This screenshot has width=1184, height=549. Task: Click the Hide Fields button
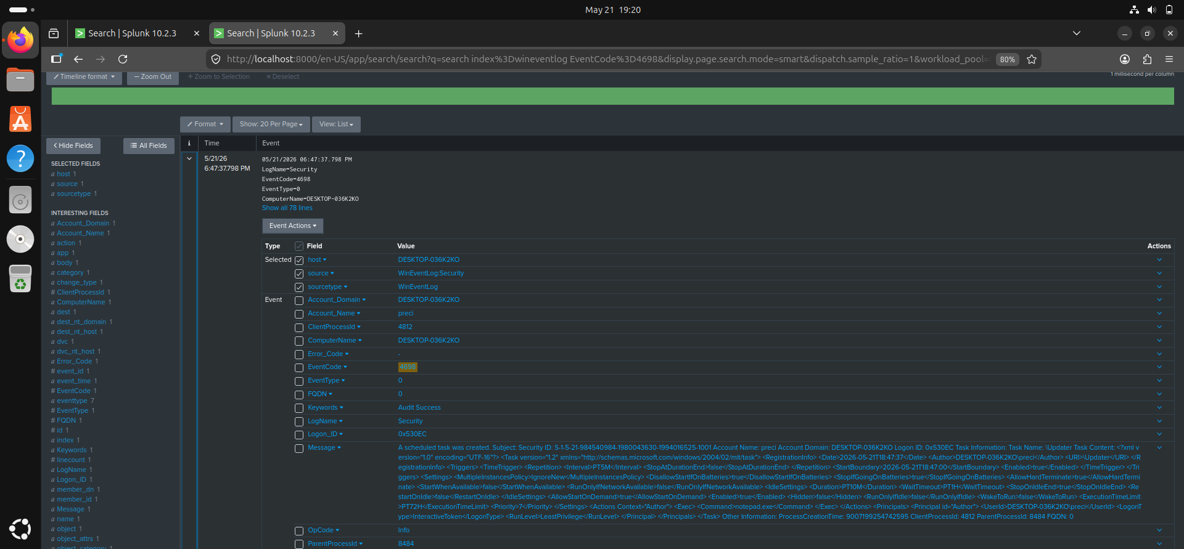73,145
